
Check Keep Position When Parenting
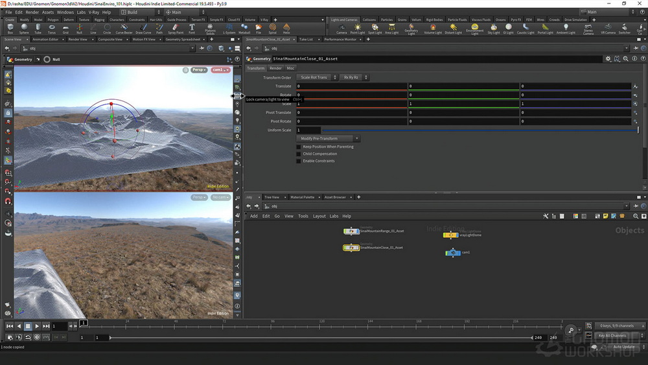[299, 147]
